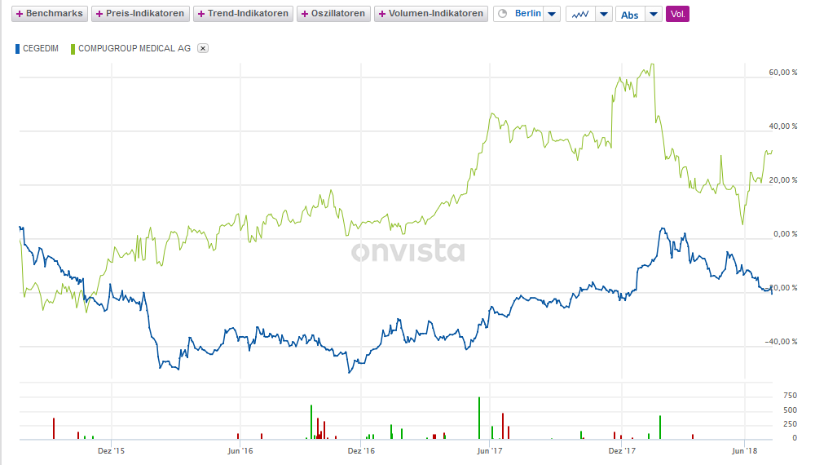Screen dimensions: 815x465
Task: Click the Dez '16 axis label
Action: click(361, 450)
